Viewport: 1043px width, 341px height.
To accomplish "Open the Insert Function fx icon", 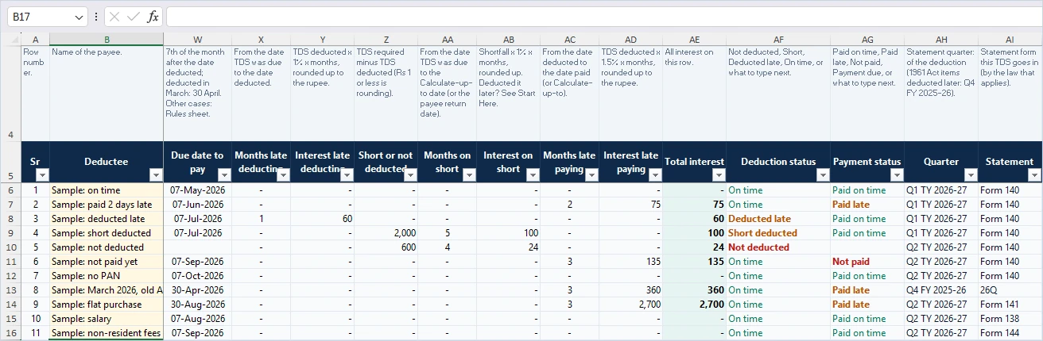I will 153,17.
